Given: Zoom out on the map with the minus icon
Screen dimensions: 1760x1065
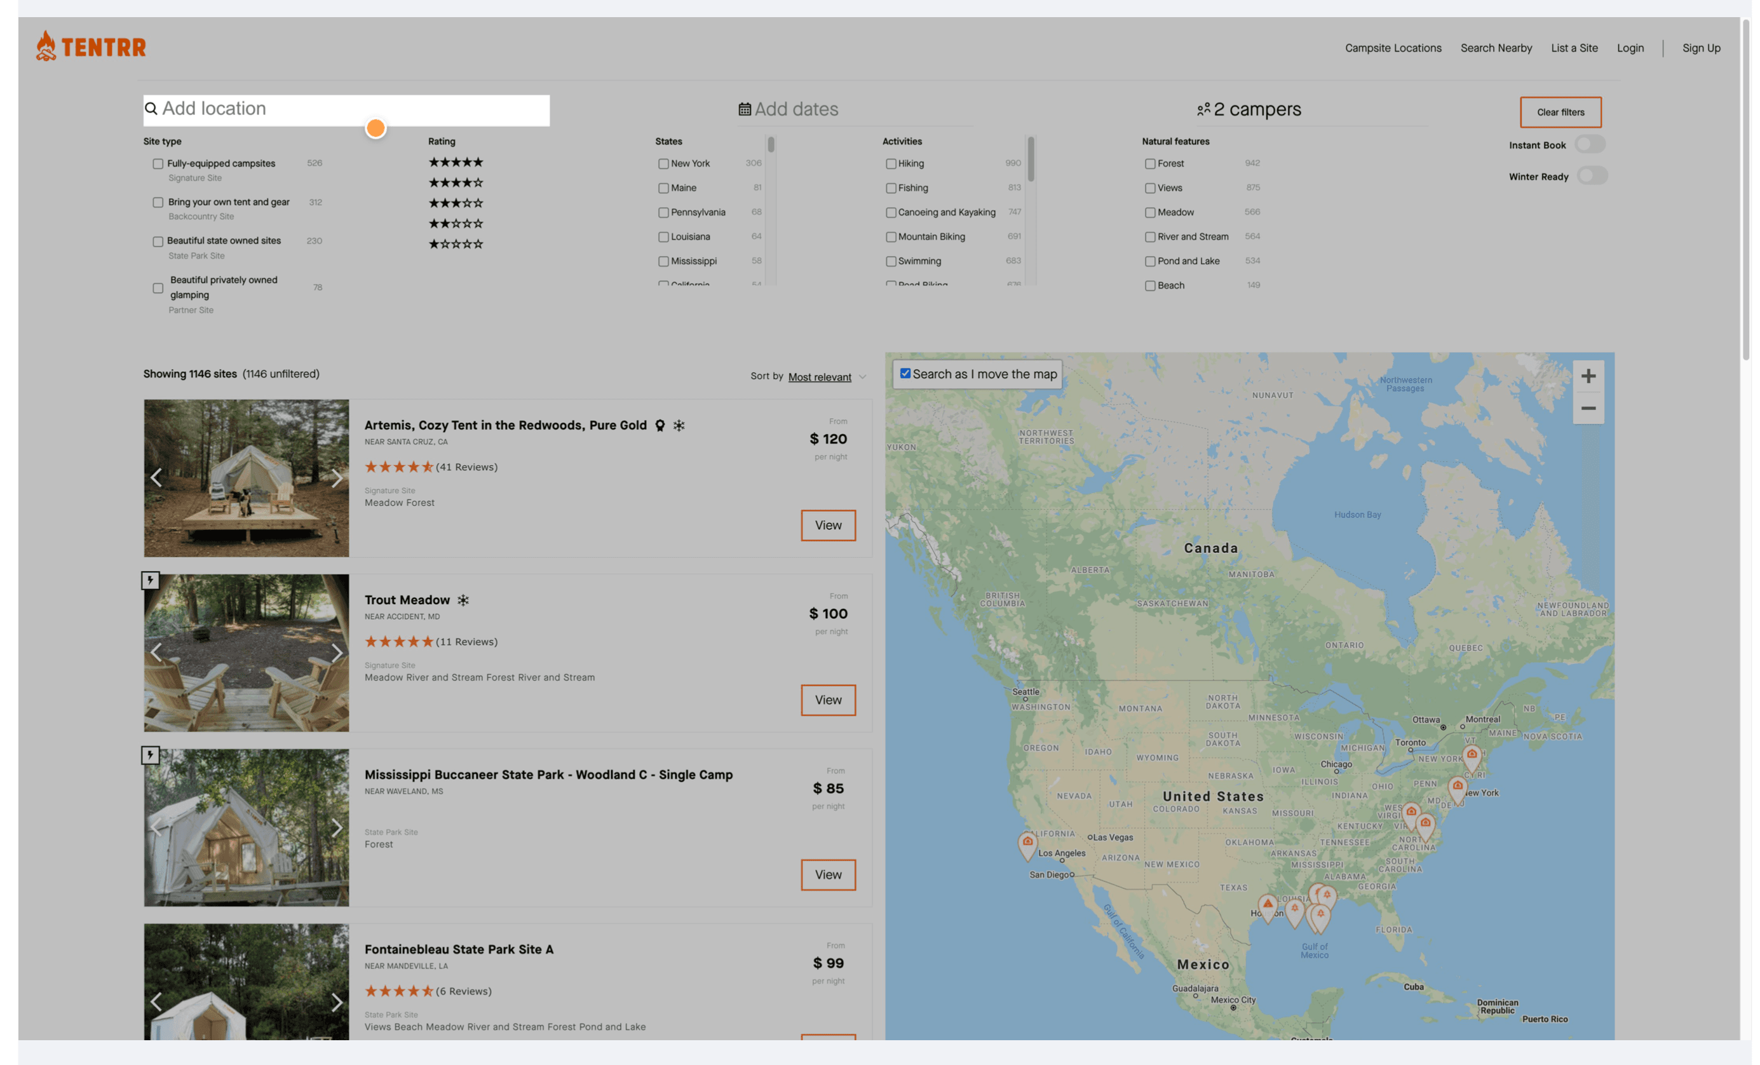Looking at the screenshot, I should [x=1588, y=409].
